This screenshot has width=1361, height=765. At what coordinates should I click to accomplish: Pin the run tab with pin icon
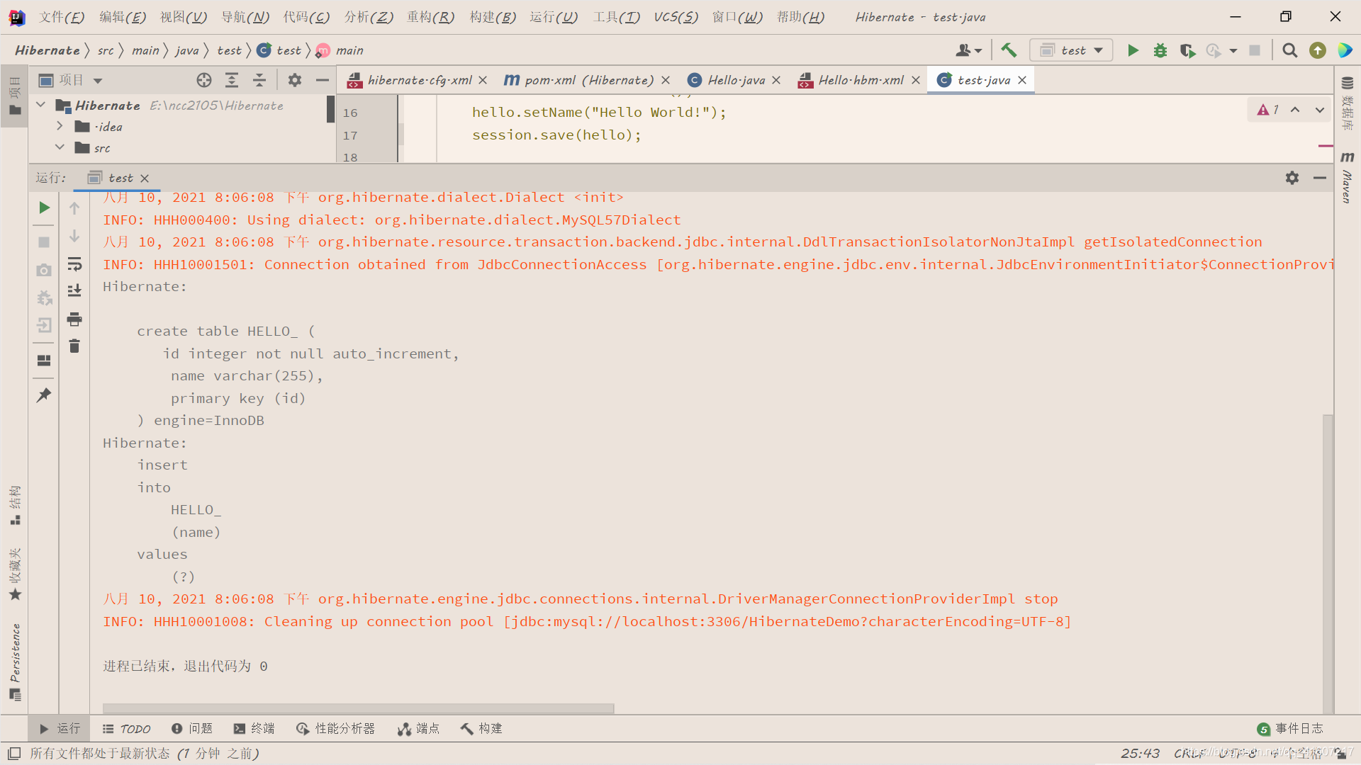[x=44, y=395]
